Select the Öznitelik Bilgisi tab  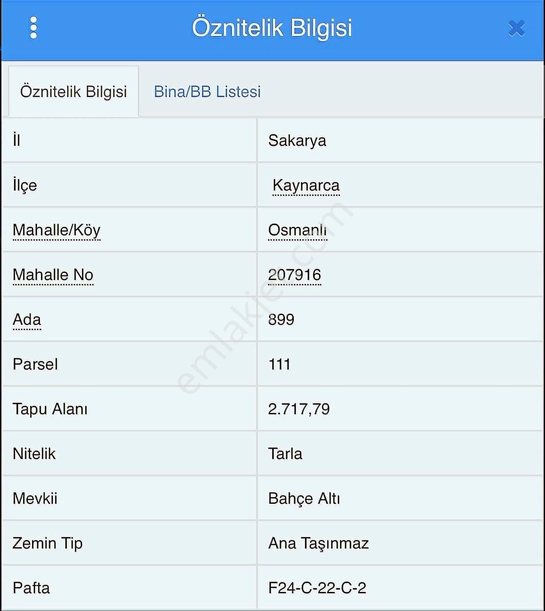coord(73,92)
